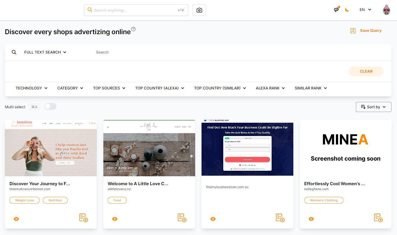Viewport: 397px width, 235px height.
Task: View bellegitane.com with eye icon
Action: (311, 219)
